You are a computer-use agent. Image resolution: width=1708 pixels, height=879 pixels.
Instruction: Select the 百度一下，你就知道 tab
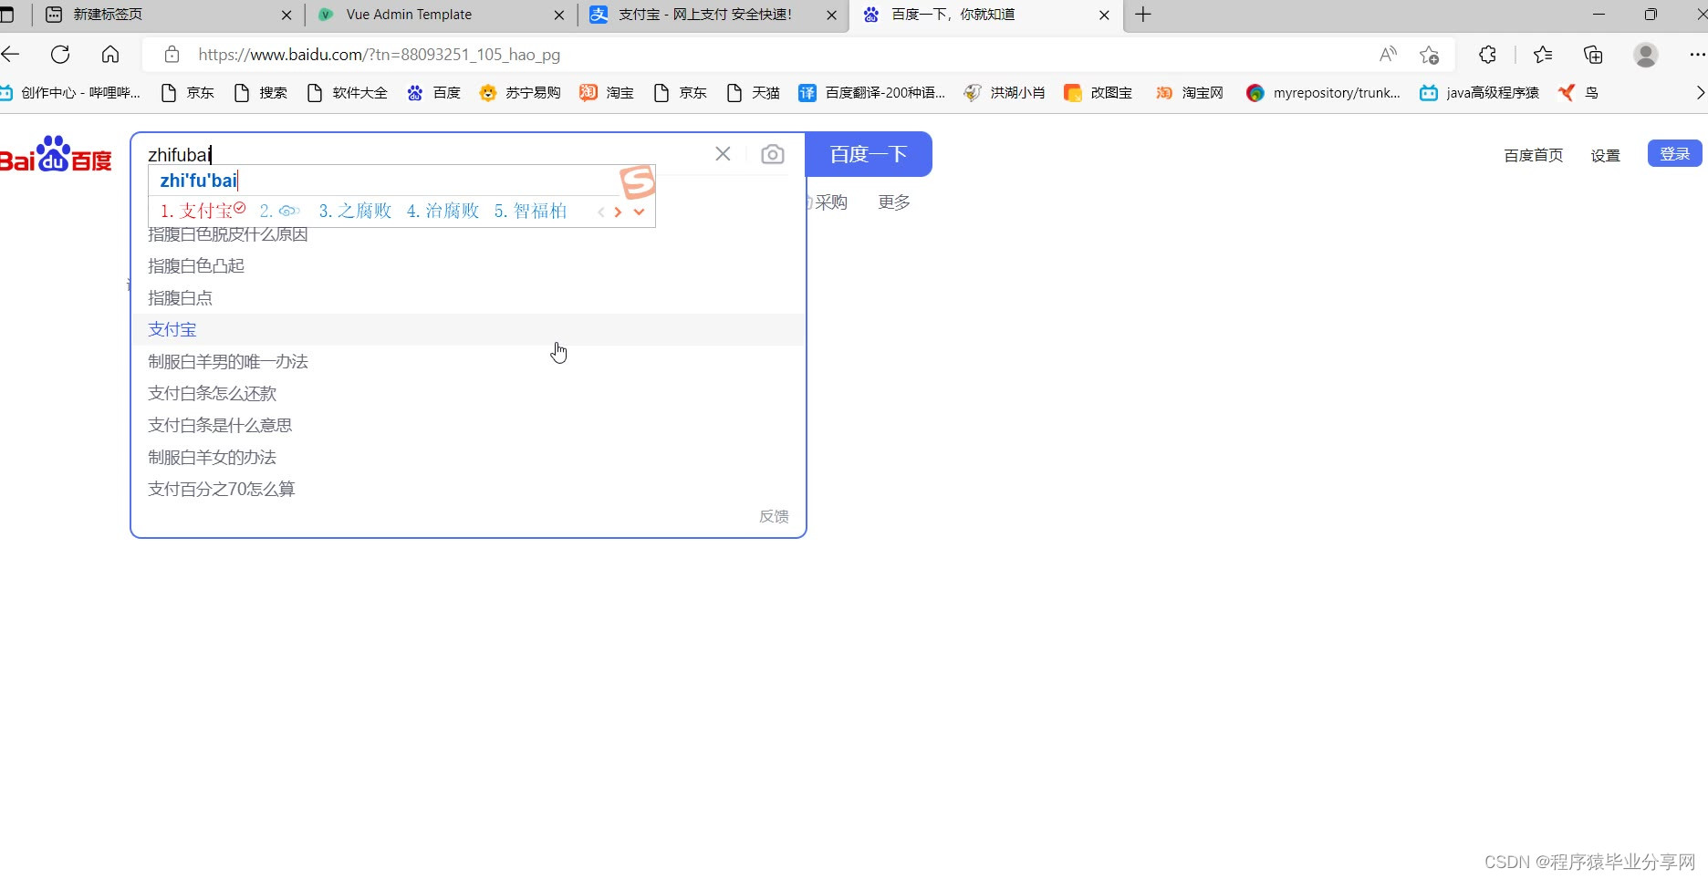pyautogui.click(x=985, y=15)
